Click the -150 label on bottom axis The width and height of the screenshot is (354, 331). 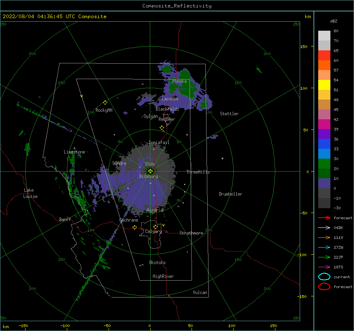coord(23,325)
